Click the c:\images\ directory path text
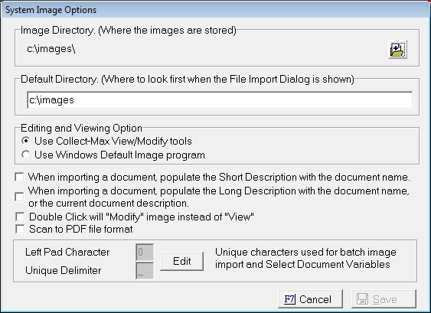 coord(51,49)
